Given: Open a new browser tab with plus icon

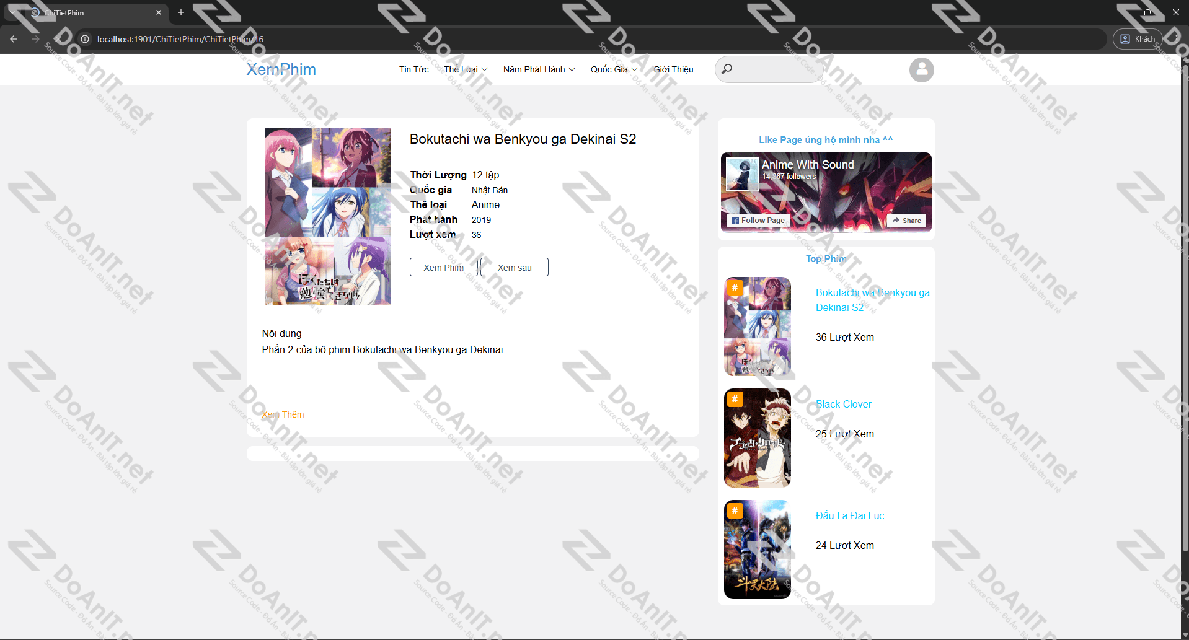Looking at the screenshot, I should click(x=181, y=12).
